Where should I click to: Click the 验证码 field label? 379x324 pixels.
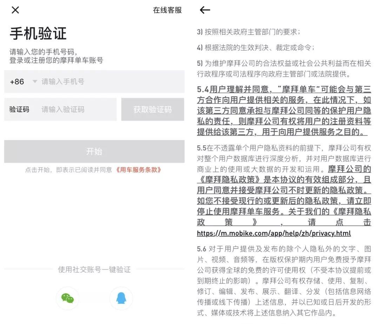tap(19, 109)
